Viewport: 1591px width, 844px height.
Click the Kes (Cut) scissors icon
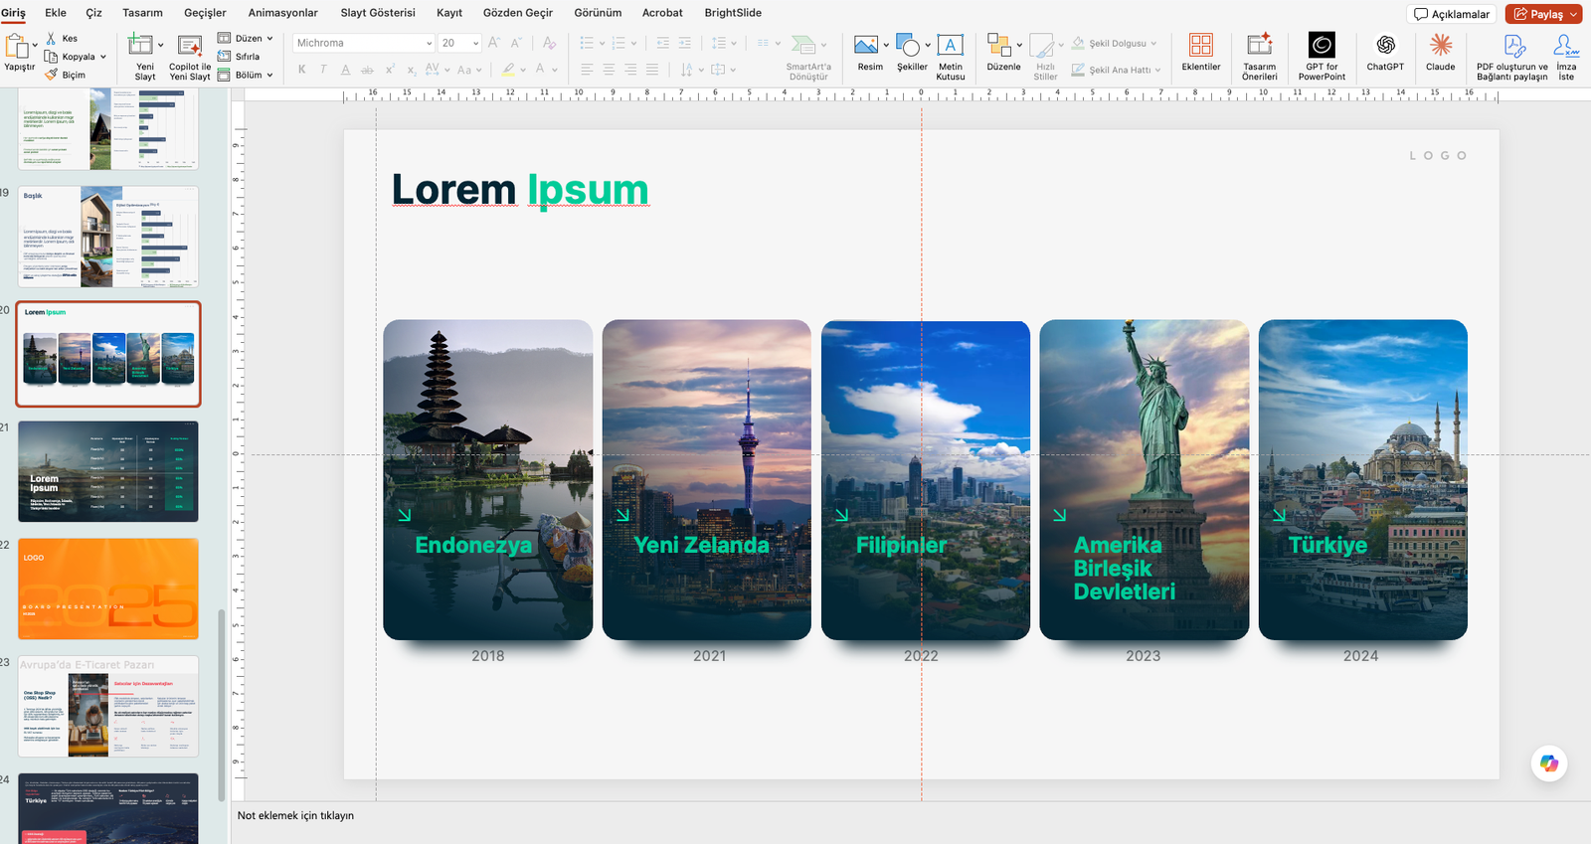tap(52, 38)
